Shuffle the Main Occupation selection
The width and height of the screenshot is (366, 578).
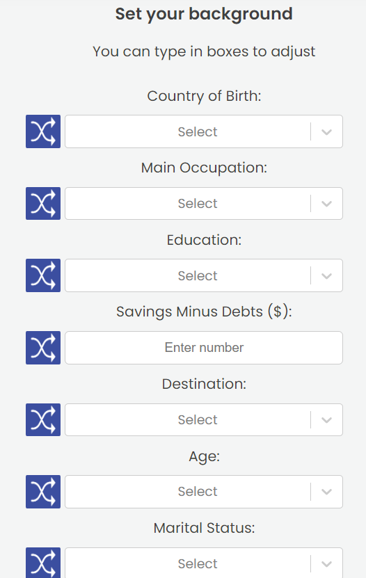click(x=43, y=204)
